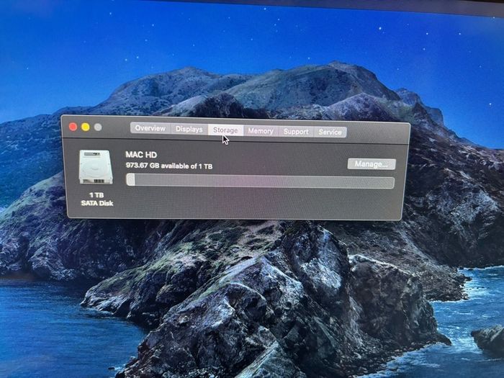Switch to the Support tab
Screen dimensions: 504x378
296,132
